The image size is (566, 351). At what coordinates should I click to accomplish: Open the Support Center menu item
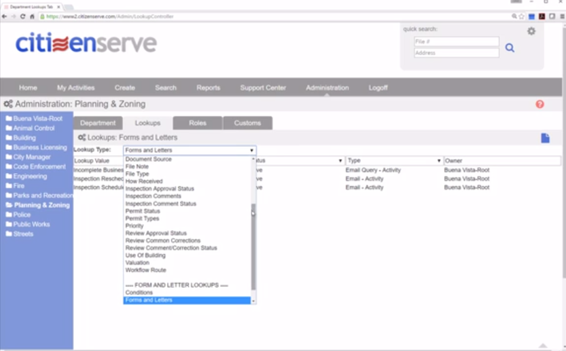point(263,87)
